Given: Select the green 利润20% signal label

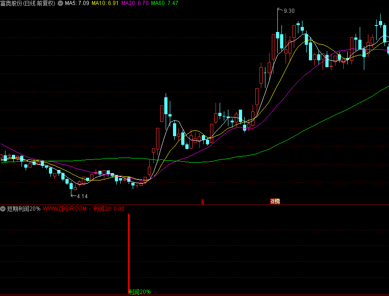Looking at the screenshot, I should [140, 292].
